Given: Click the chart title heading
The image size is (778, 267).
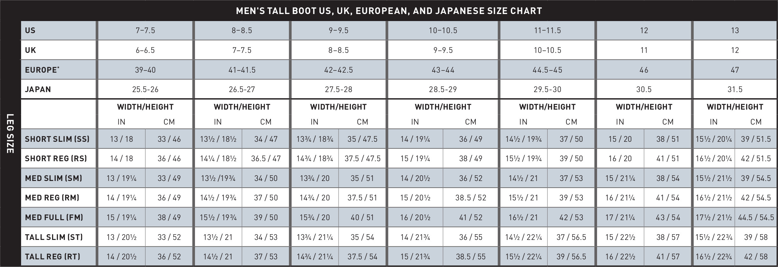Looking at the screenshot, I should pyautogui.click(x=389, y=11).
